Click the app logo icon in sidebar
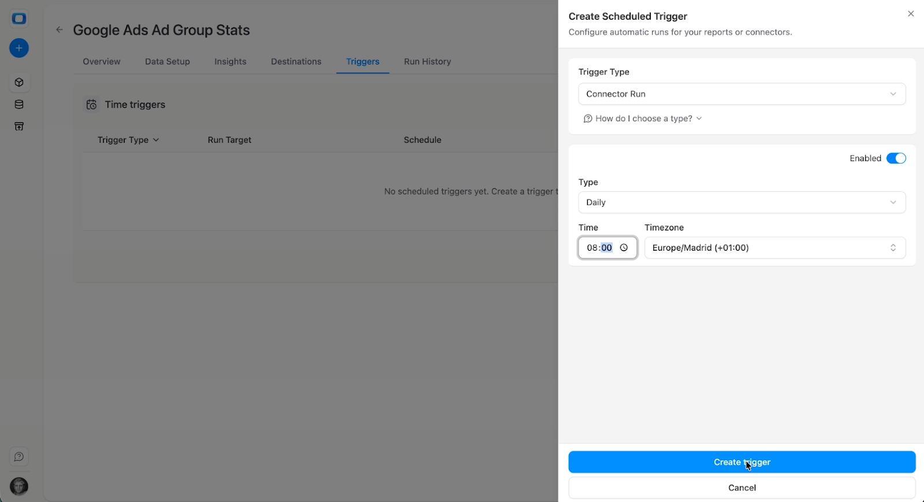Viewport: 924px width, 502px height. [x=19, y=18]
